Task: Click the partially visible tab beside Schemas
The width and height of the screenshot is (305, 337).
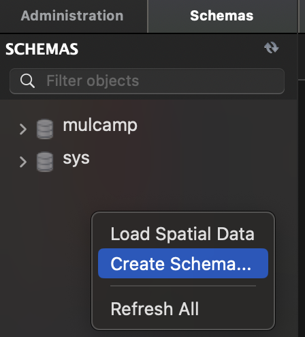Action: click(x=302, y=16)
